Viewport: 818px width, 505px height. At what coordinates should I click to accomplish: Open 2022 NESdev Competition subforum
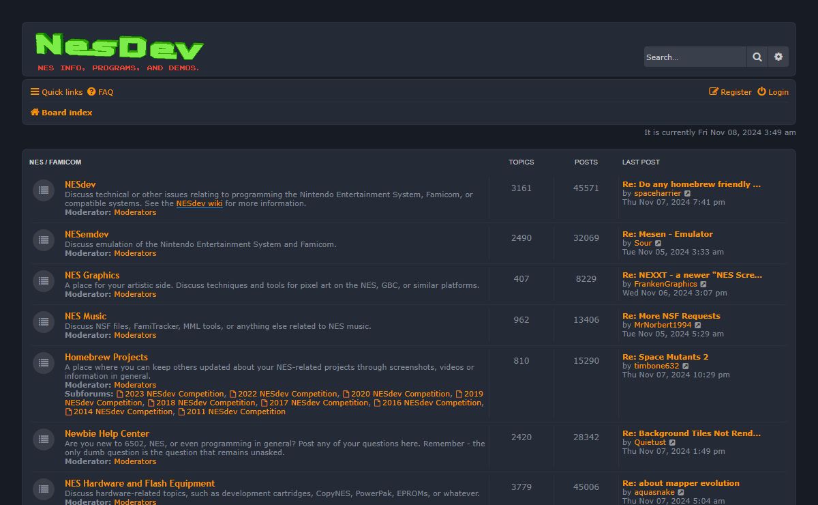point(283,394)
